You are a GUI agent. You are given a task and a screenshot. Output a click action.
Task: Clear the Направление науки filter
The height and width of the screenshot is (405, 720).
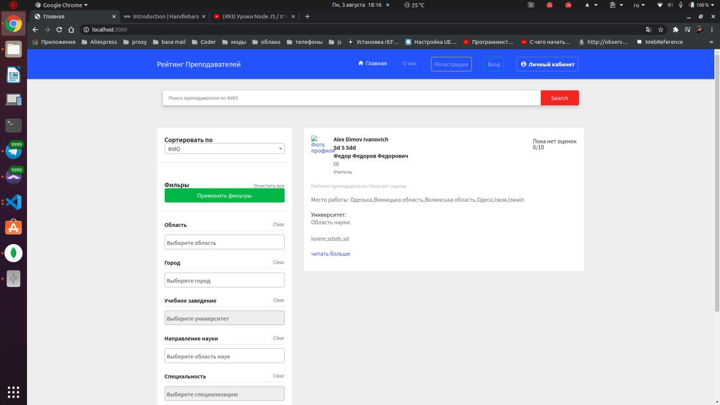click(278, 338)
